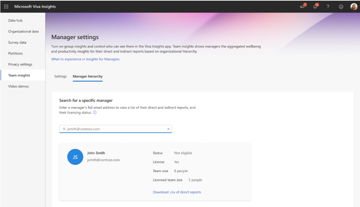The image size is (360, 207).
Task: Open the feedback smiley icon
Action: tap(341, 6)
